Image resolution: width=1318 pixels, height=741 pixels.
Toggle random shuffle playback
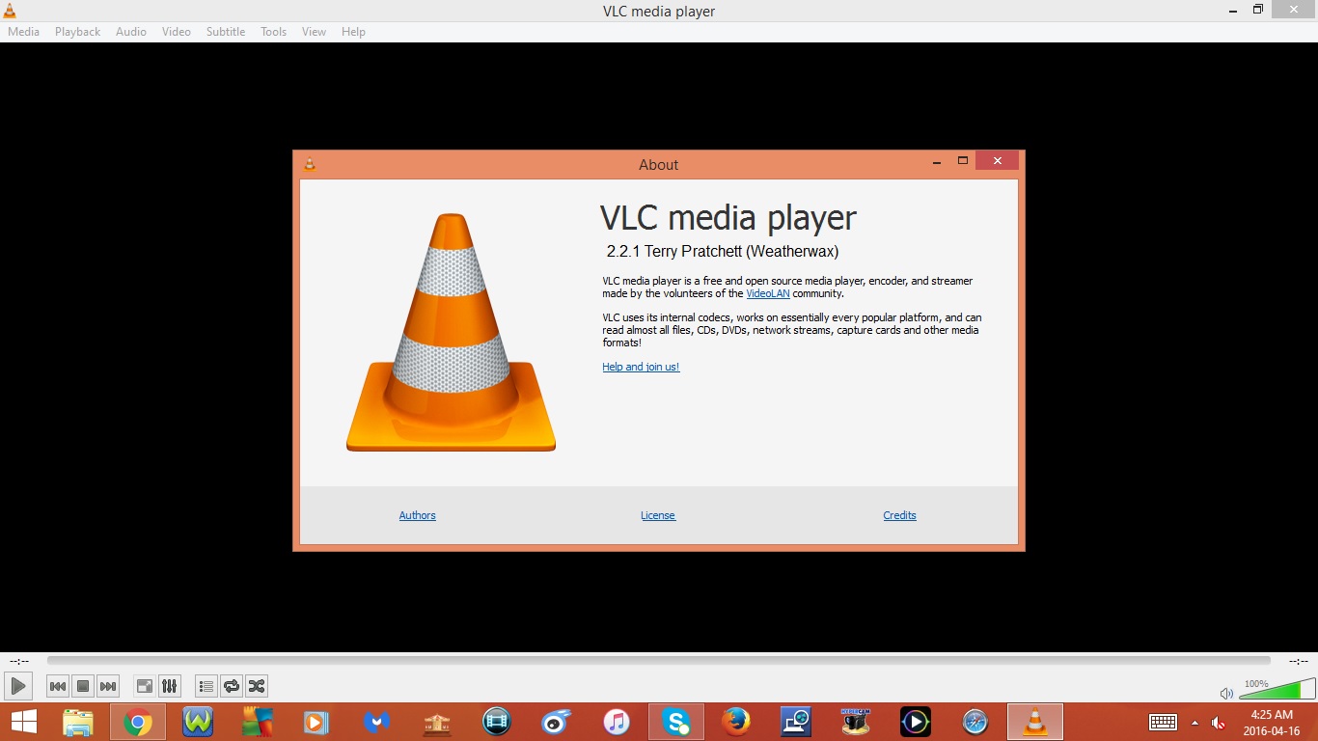point(257,686)
